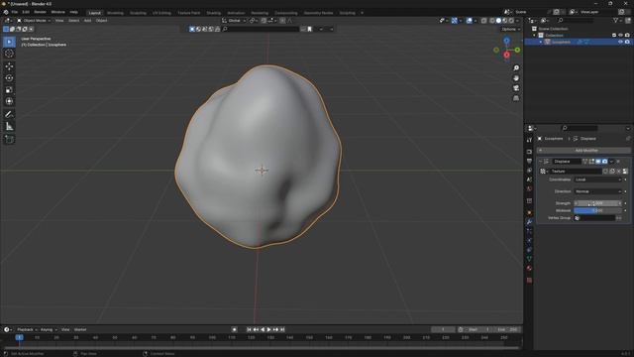Click the timeline current frame marker

[x=19, y=337]
